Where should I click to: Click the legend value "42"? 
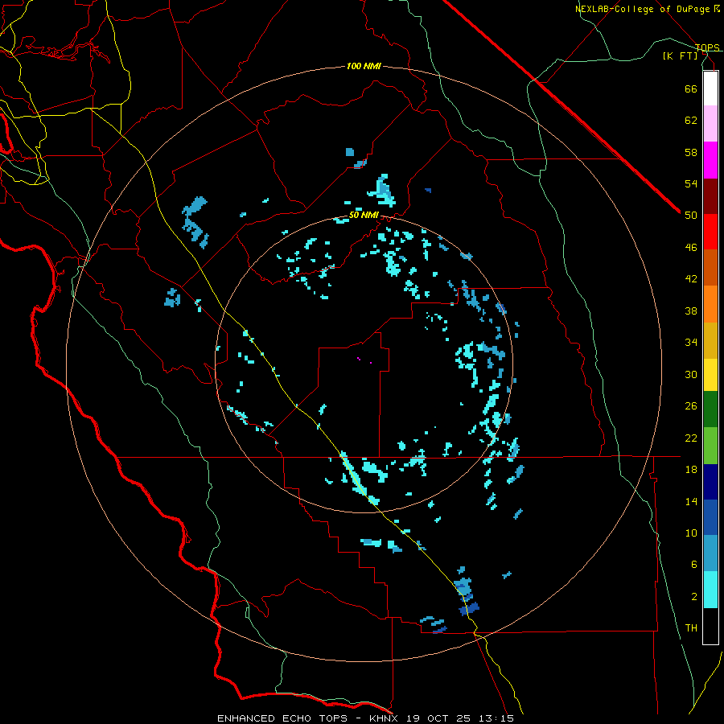[x=691, y=279]
